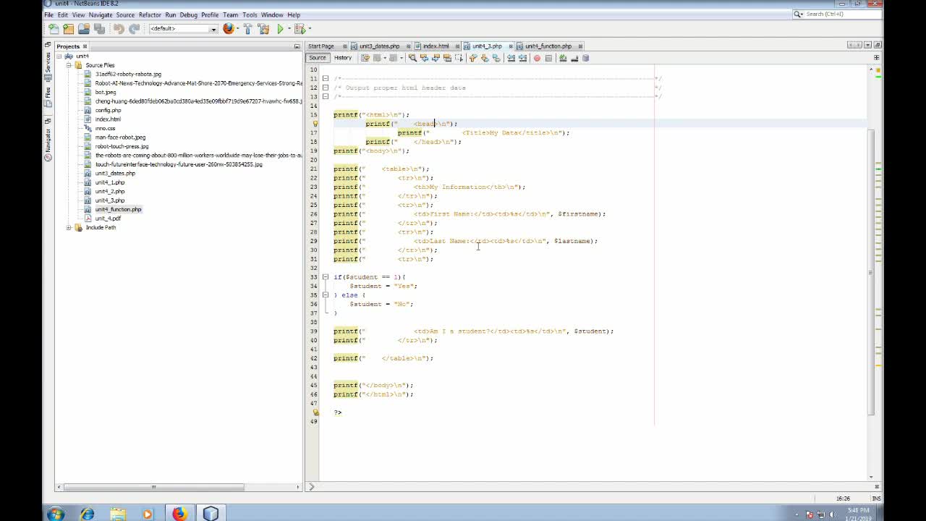This screenshot has height=521, width=926.
Task: Click Find Previous Occurrence icon
Action: point(424,58)
